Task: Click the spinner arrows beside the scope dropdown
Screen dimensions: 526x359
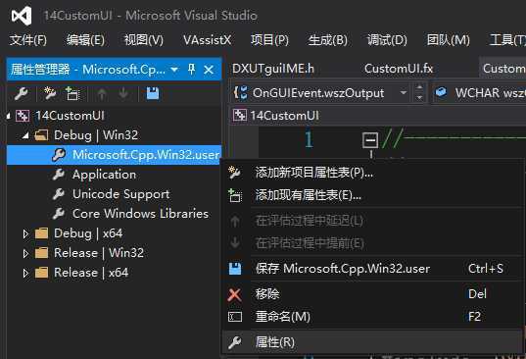Action: [x=419, y=92]
